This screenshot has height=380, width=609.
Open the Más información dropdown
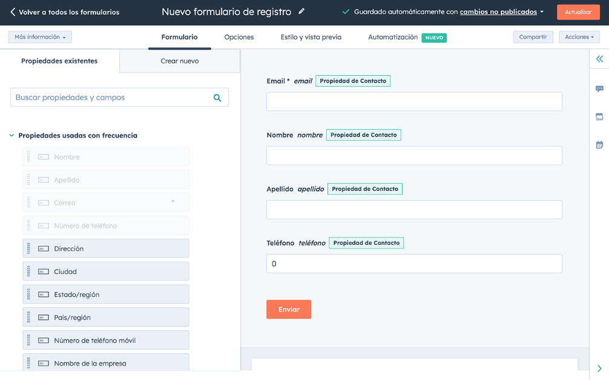click(x=40, y=37)
